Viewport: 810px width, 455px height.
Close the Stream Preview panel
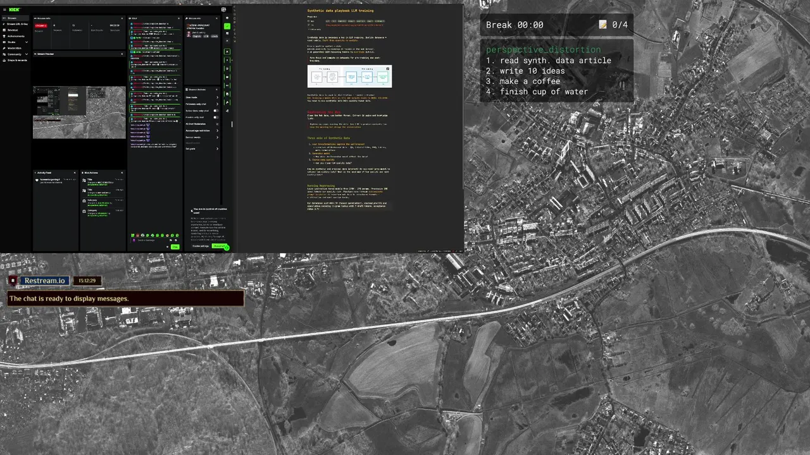(x=122, y=54)
